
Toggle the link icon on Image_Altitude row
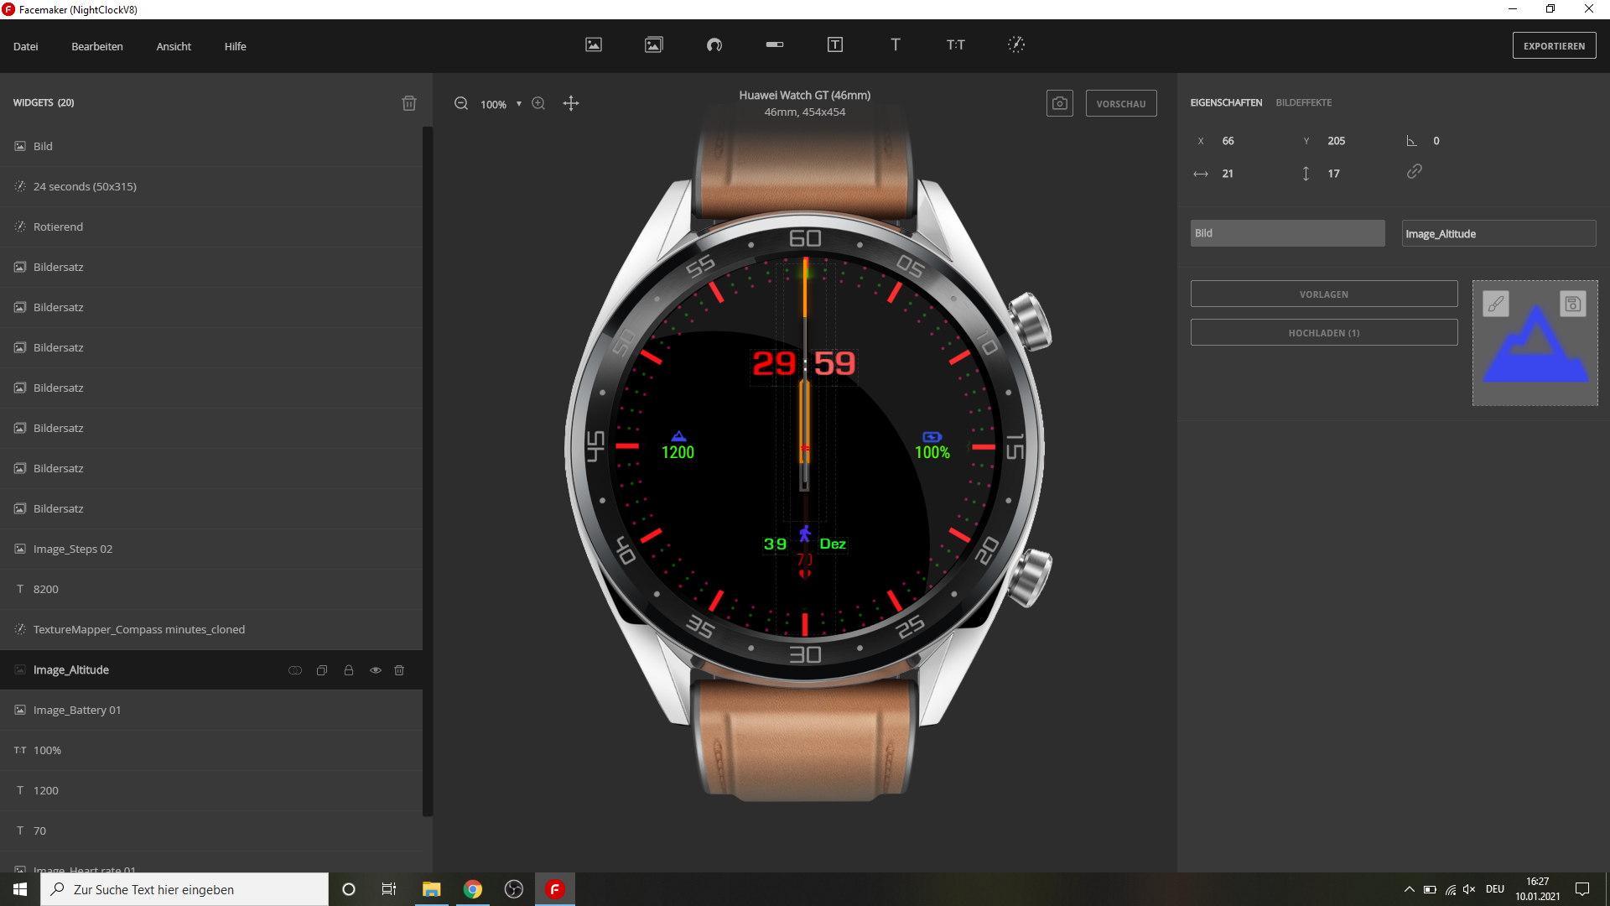[x=295, y=670]
